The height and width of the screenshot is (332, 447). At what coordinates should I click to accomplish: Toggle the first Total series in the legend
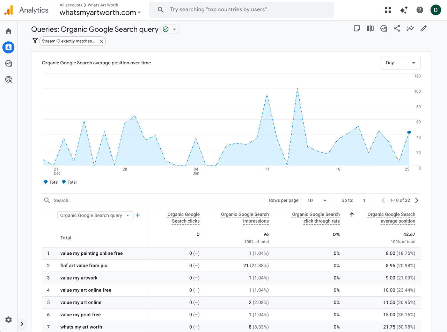point(51,182)
